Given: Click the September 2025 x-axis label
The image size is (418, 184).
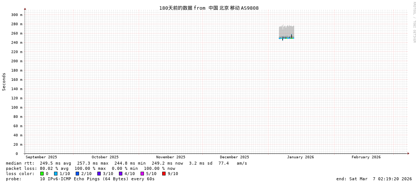Looking at the screenshot, I should [x=41, y=157].
